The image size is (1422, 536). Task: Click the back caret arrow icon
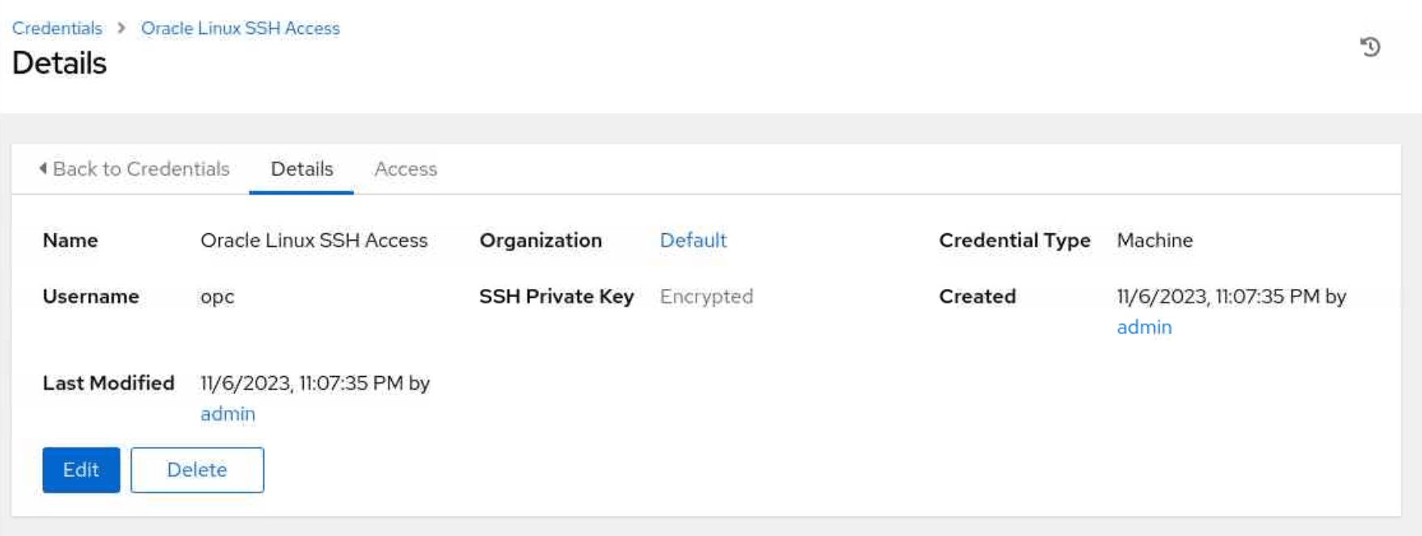pyautogui.click(x=43, y=168)
